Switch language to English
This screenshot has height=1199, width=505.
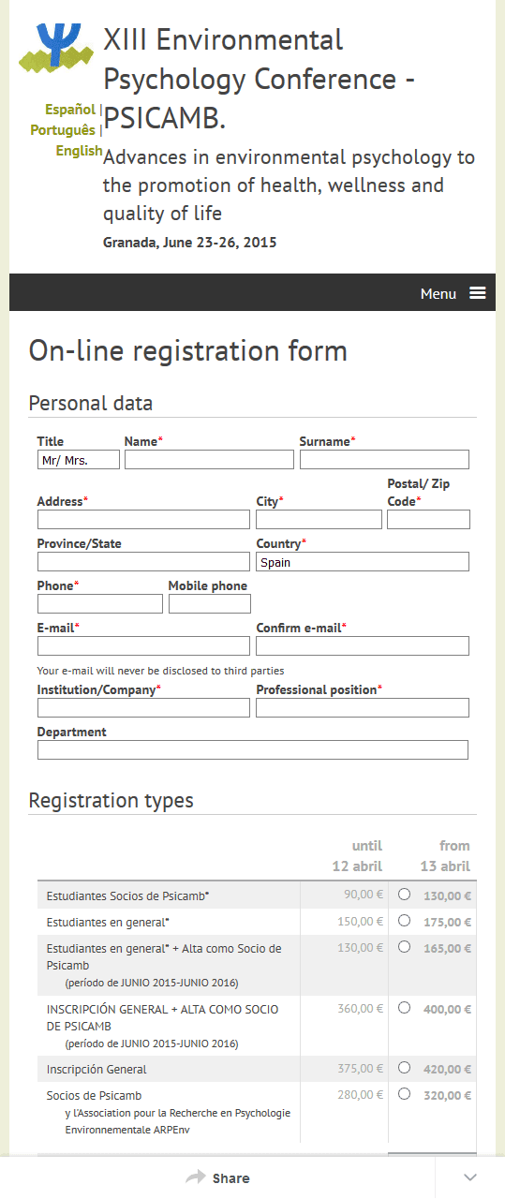[79, 151]
